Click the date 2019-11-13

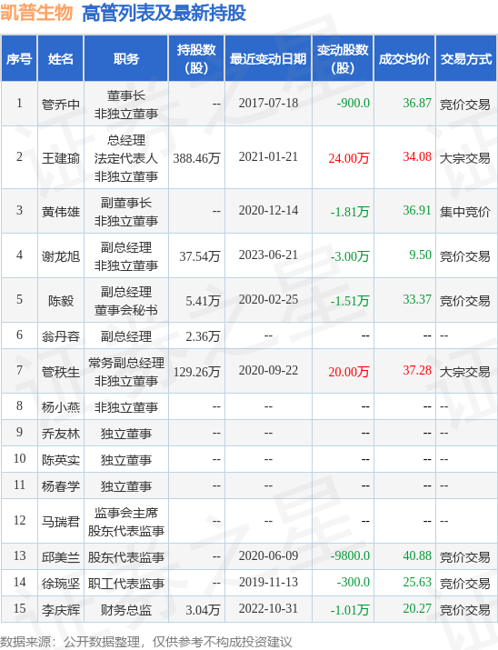[268, 583]
